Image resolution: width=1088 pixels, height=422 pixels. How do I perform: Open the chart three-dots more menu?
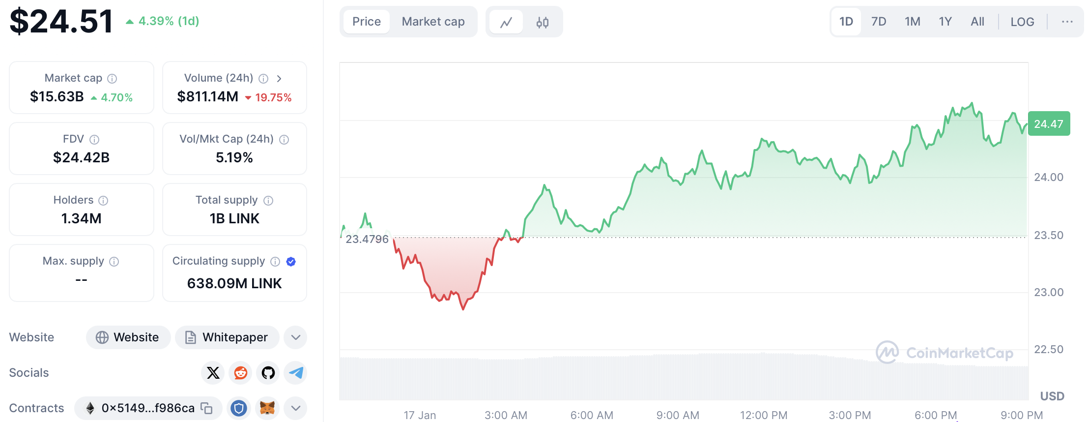click(1067, 22)
